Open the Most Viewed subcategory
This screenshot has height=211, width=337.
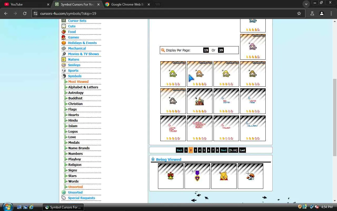[x=78, y=81]
